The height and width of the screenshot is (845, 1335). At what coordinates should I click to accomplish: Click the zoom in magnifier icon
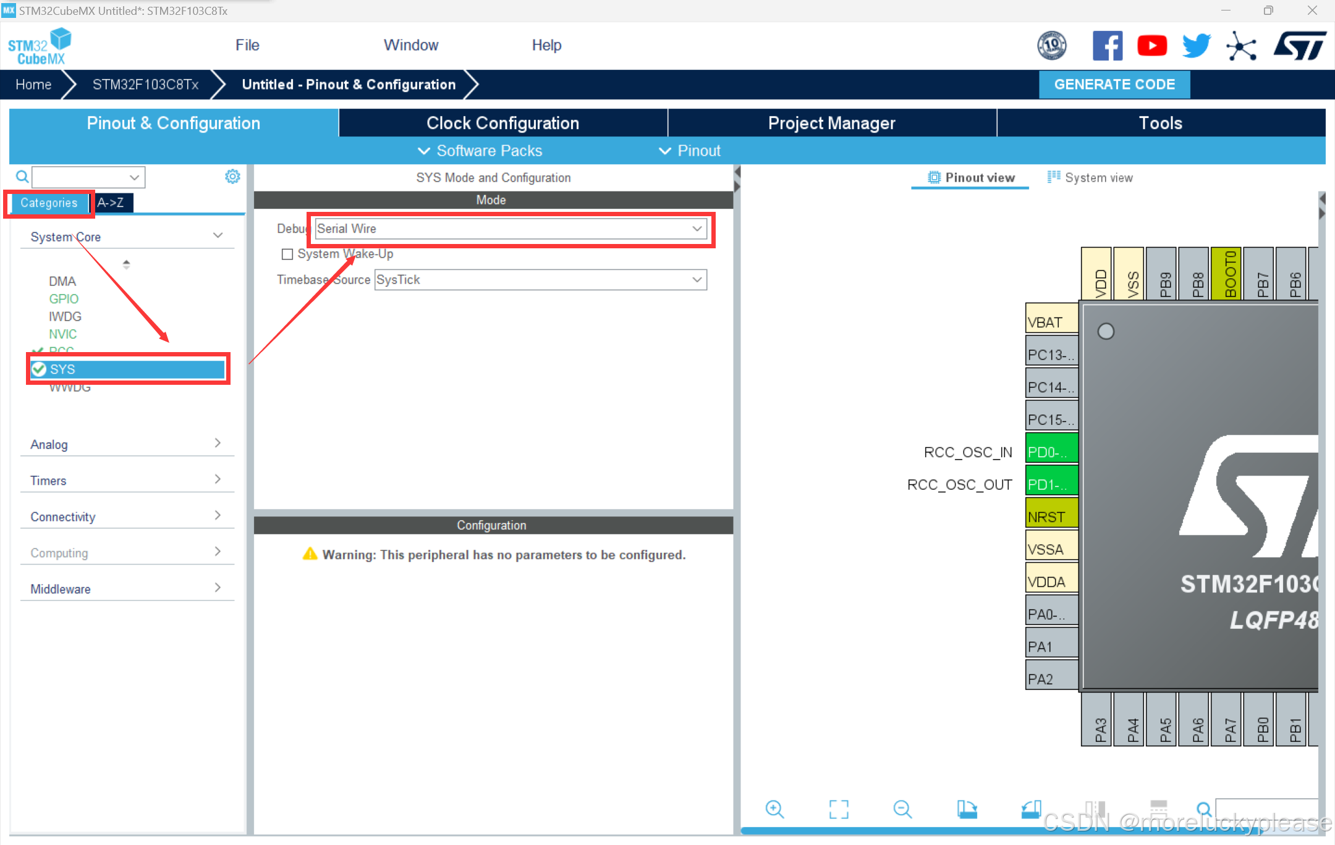click(x=774, y=809)
